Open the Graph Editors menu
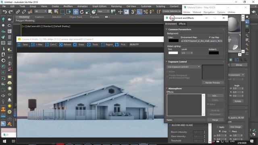 pos(100,6)
